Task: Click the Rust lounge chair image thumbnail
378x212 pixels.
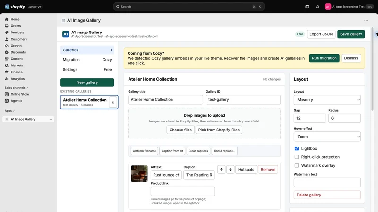Action: click(139, 173)
